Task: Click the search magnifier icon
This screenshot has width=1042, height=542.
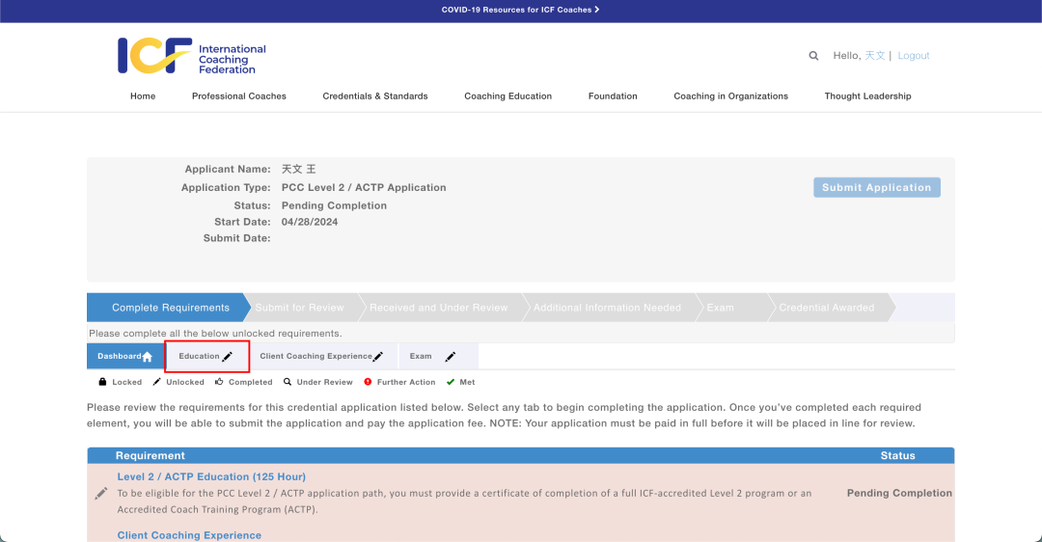Action: (x=813, y=56)
